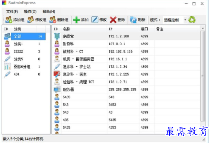The height and width of the screenshot is (143, 211).
Task: Click the computer icon for 服务器 row
Action: (57, 89)
